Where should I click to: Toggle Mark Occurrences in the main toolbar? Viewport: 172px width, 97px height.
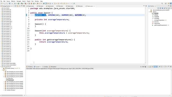click(x=46, y=4)
